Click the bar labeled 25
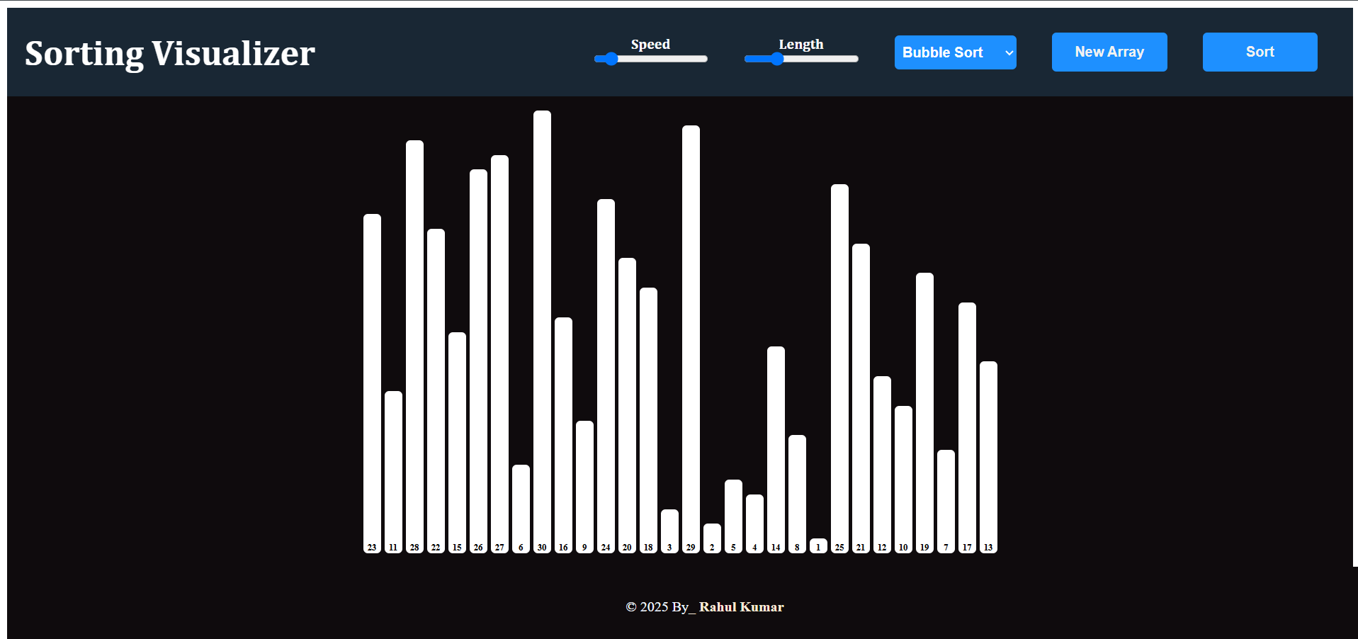Screen dimensions: 1358x639 pos(839,368)
